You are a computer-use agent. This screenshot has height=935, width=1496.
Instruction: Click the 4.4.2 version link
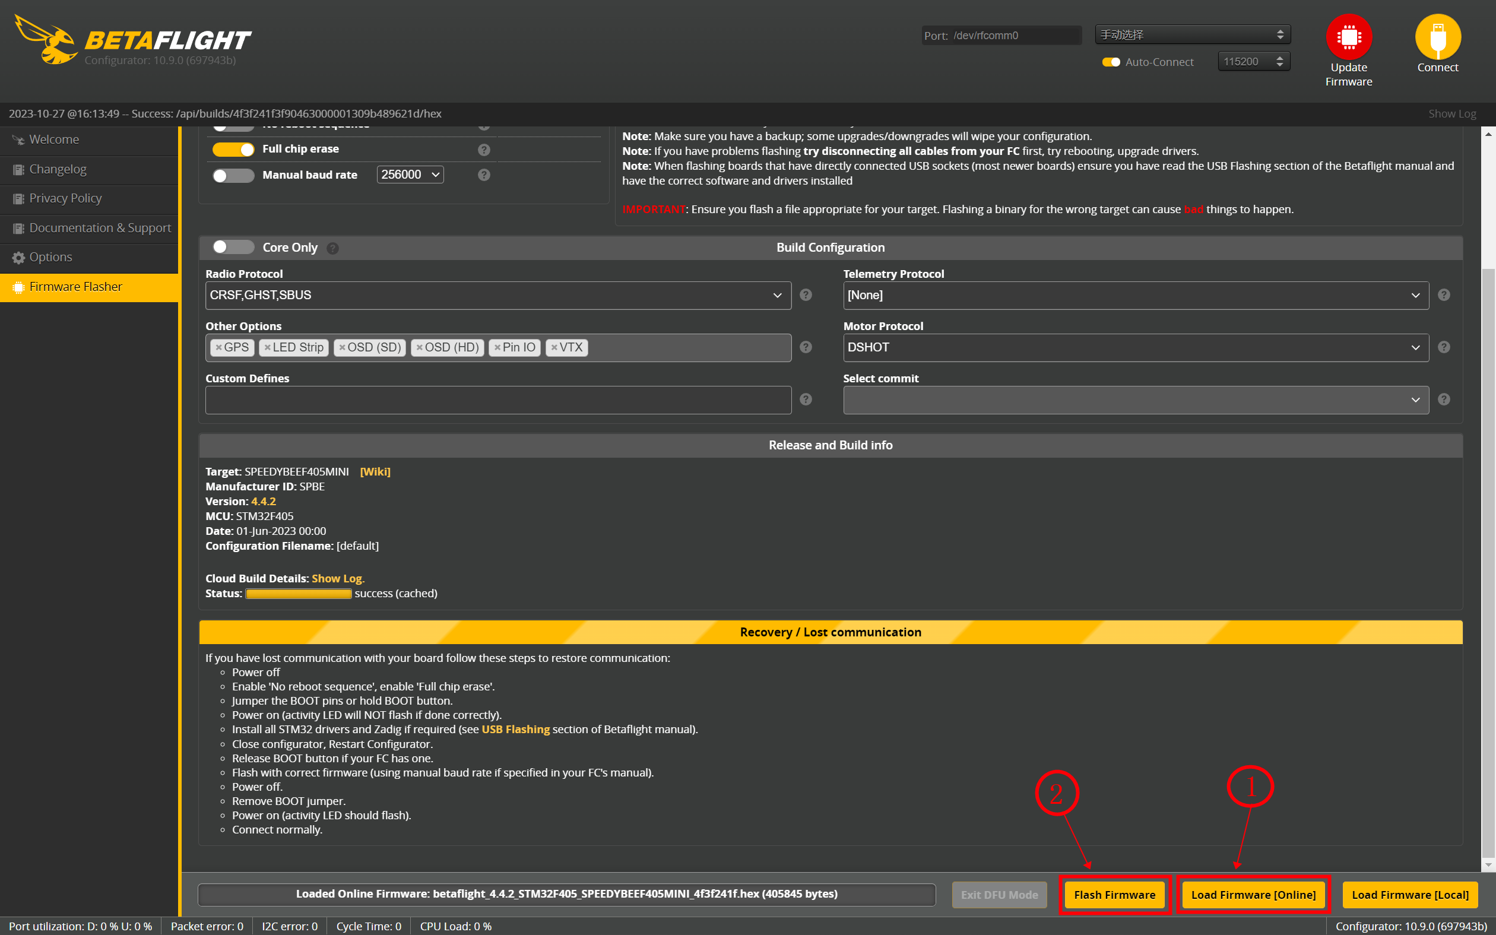point(264,502)
